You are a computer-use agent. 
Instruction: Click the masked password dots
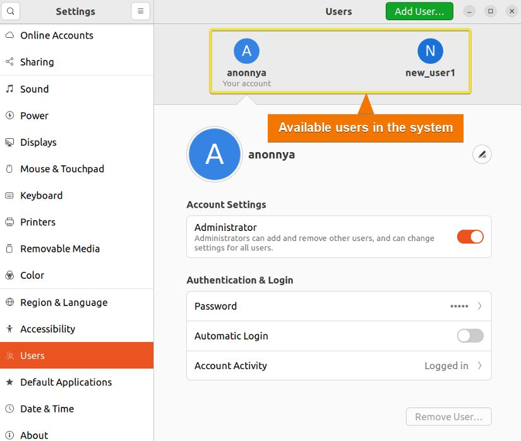459,306
